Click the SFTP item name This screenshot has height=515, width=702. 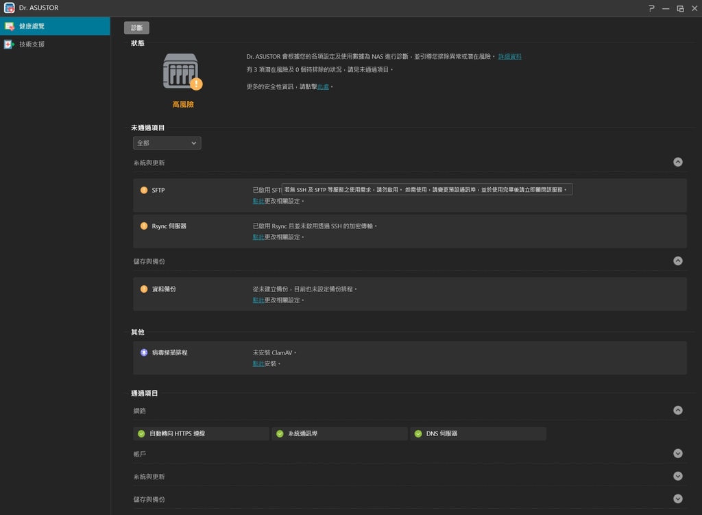[x=158, y=191]
